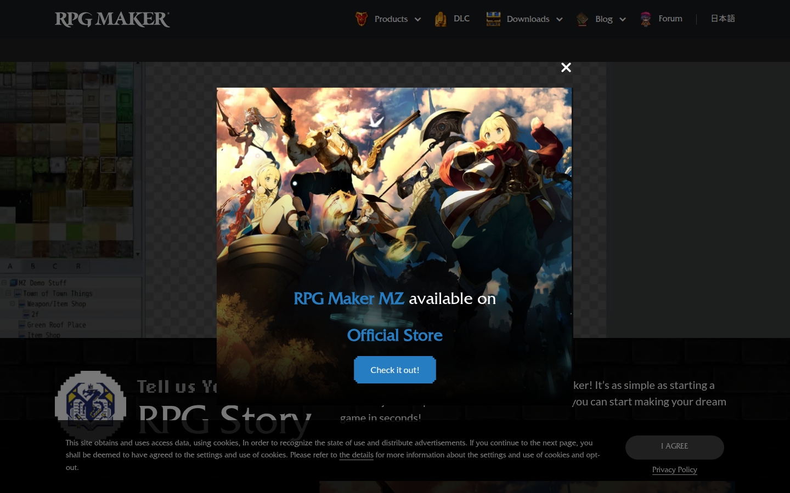790x493 pixels.
Task: Select the 2f map entry
Action: coord(35,314)
